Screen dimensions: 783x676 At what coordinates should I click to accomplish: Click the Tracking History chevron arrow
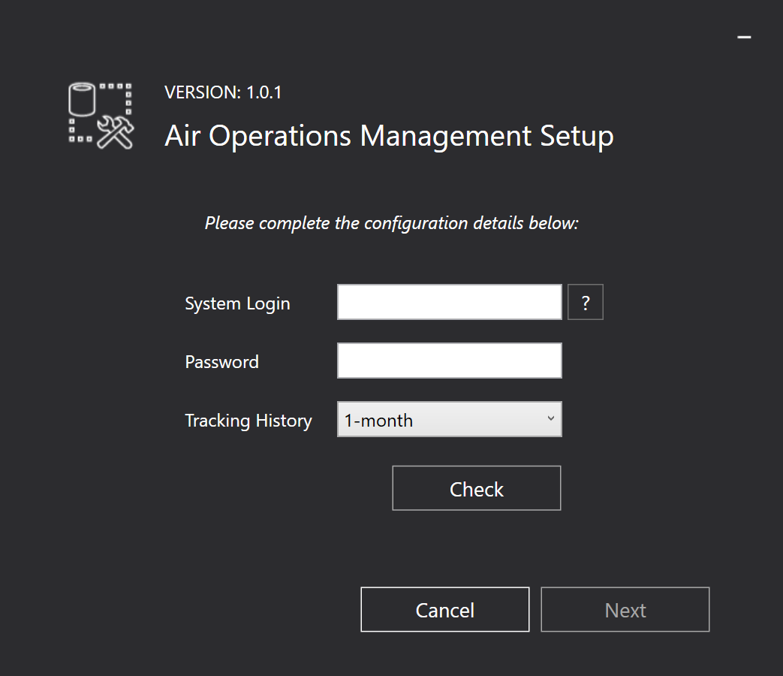(552, 419)
